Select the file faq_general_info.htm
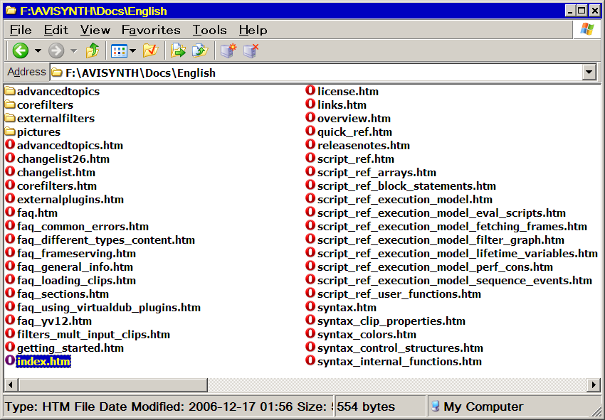 (x=75, y=266)
